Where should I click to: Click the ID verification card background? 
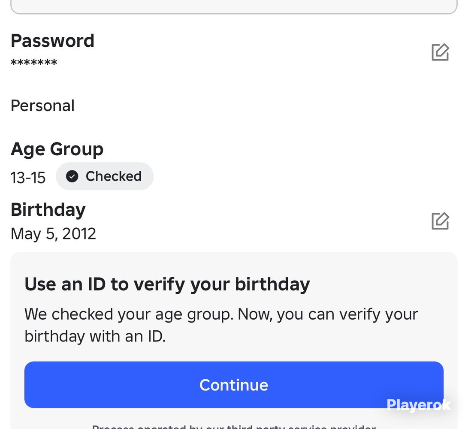click(x=234, y=340)
